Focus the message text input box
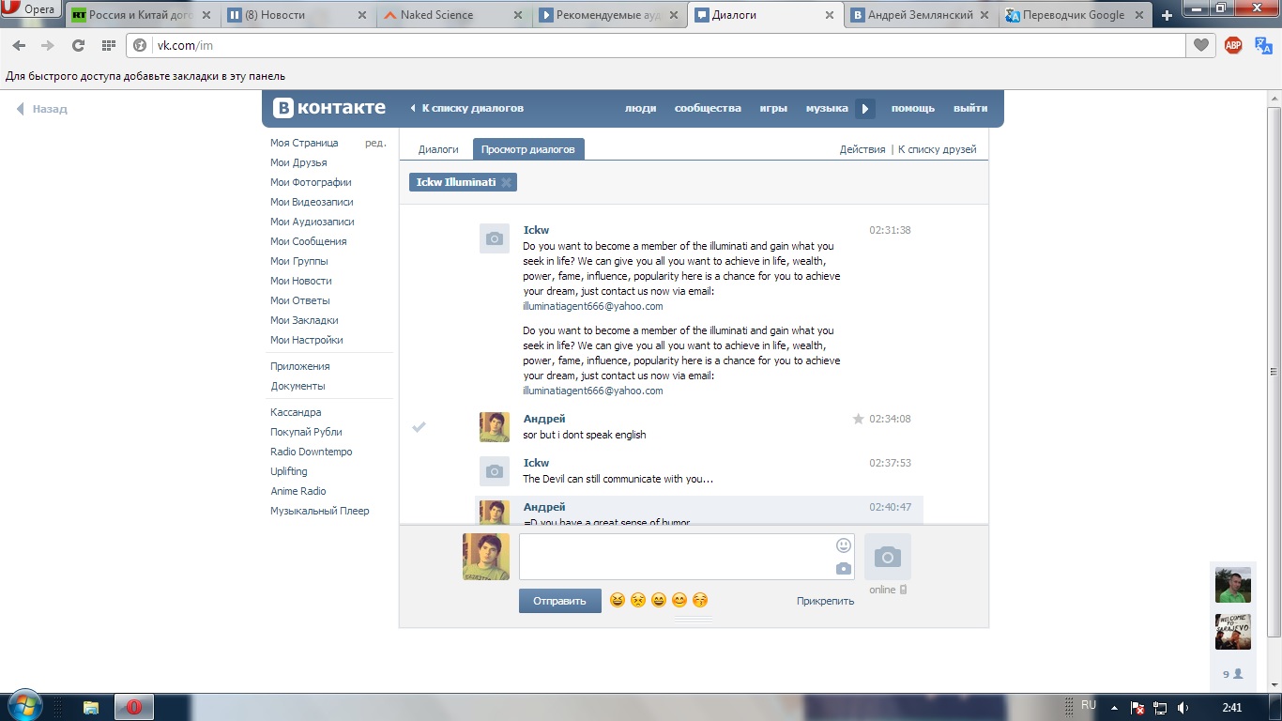 click(687, 557)
